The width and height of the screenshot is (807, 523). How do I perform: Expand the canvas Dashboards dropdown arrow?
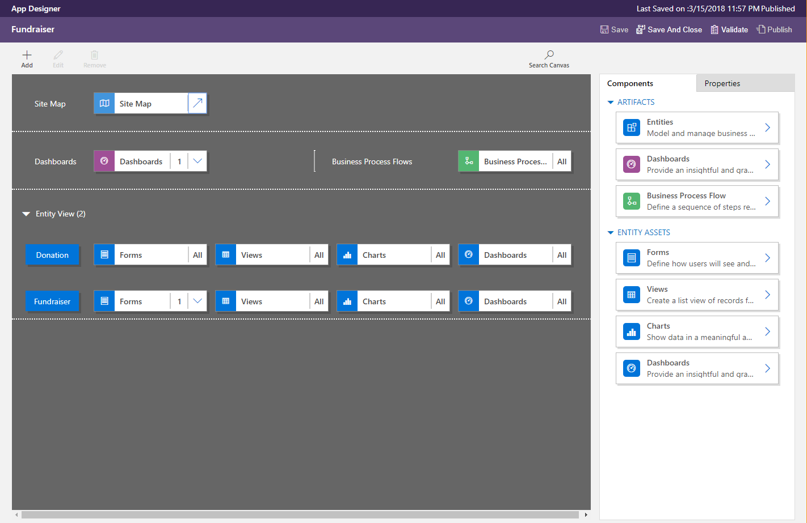[x=197, y=161]
